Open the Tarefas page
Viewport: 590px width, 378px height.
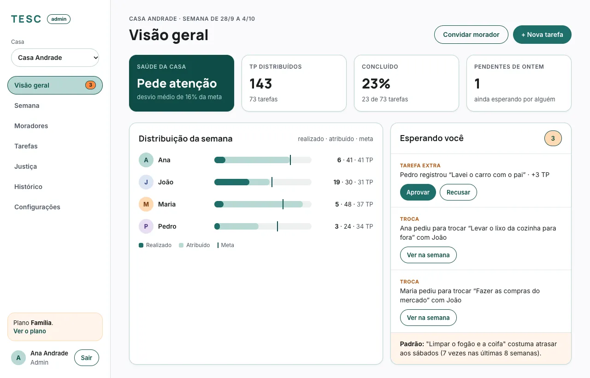pos(55,146)
